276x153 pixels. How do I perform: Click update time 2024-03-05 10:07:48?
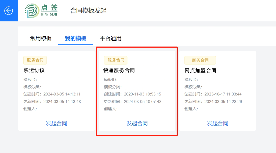pyautogui.click(x=143, y=102)
